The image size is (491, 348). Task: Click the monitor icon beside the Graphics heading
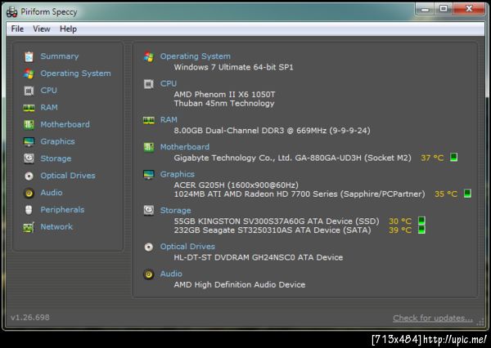coord(149,175)
